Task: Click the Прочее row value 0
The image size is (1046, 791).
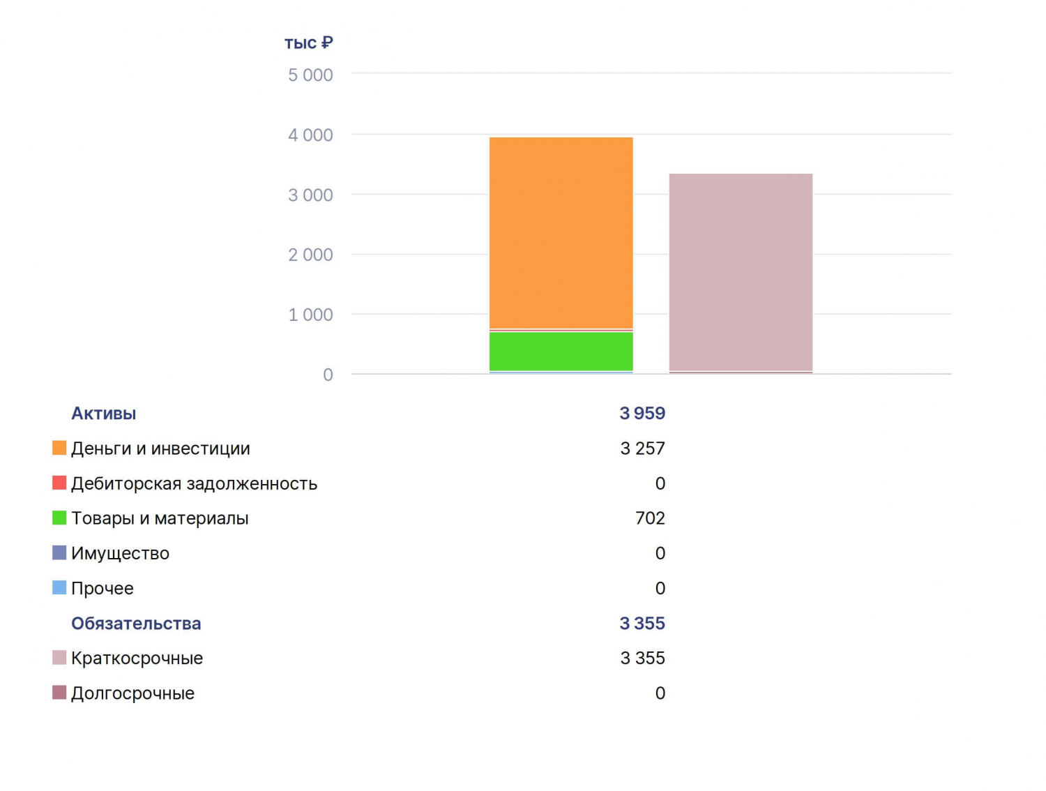Action: pyautogui.click(x=660, y=588)
